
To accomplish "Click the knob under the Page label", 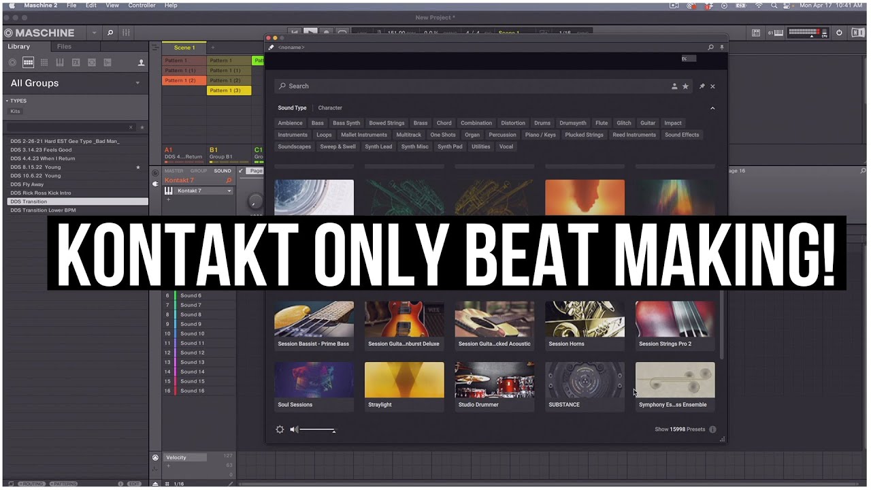I will pyautogui.click(x=255, y=200).
